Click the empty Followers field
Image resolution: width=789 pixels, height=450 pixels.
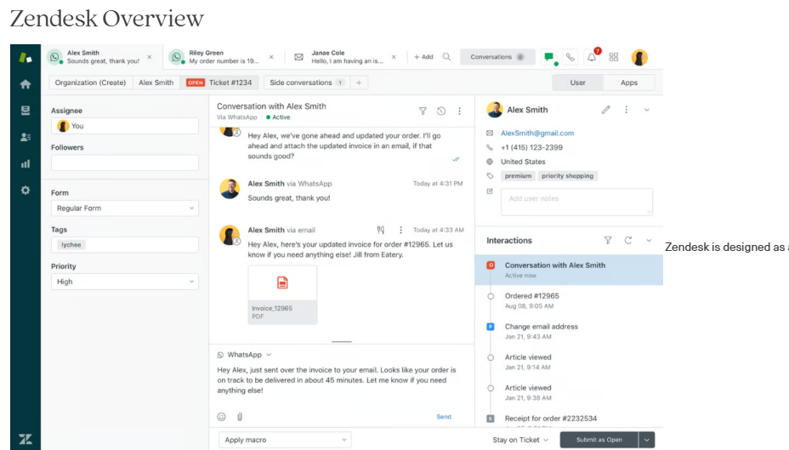coord(125,162)
